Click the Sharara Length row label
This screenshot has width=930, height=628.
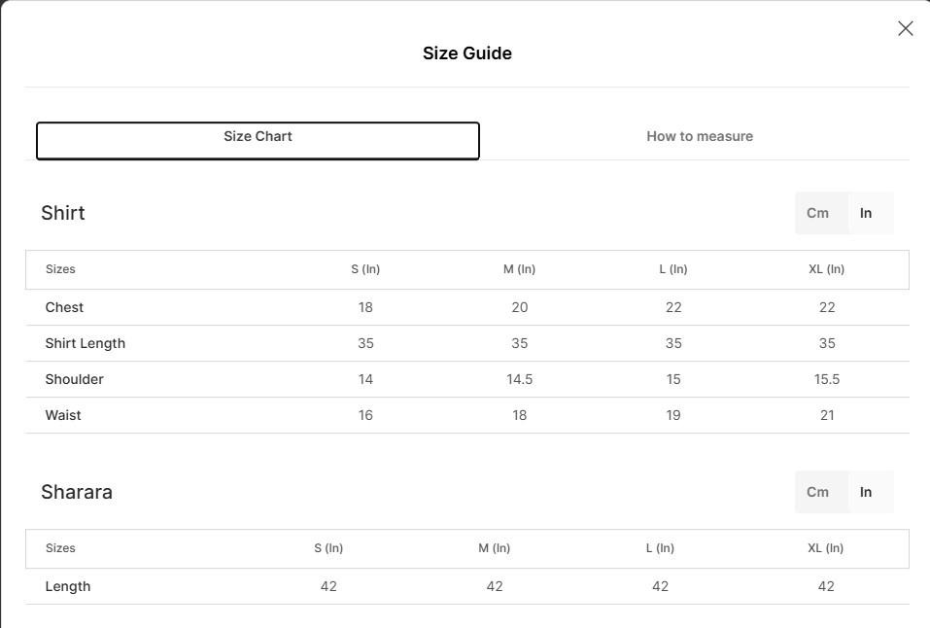(68, 586)
